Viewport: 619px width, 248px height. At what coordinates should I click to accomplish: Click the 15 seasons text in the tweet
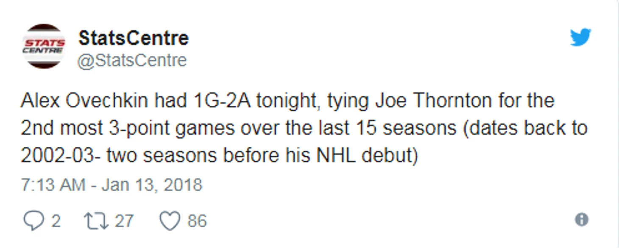tap(416, 128)
